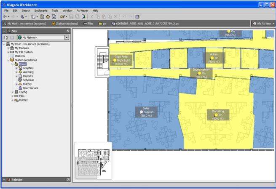Click the Delete X toolbar icon
276x189 pixels.
pos(115,17)
